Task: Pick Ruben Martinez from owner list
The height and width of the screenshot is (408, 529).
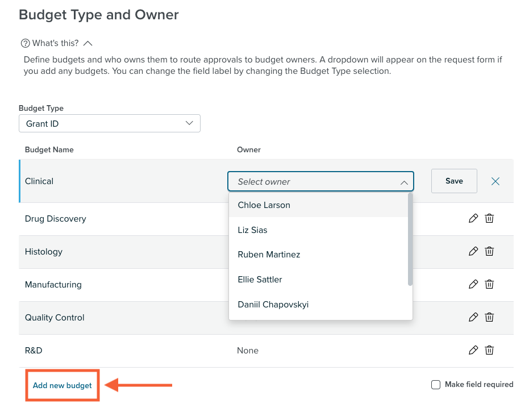Action: [318, 255]
